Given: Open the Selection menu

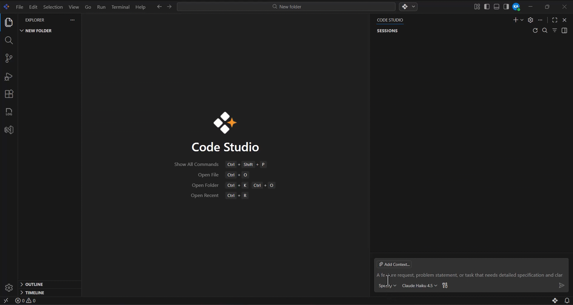Looking at the screenshot, I should coord(53,7).
